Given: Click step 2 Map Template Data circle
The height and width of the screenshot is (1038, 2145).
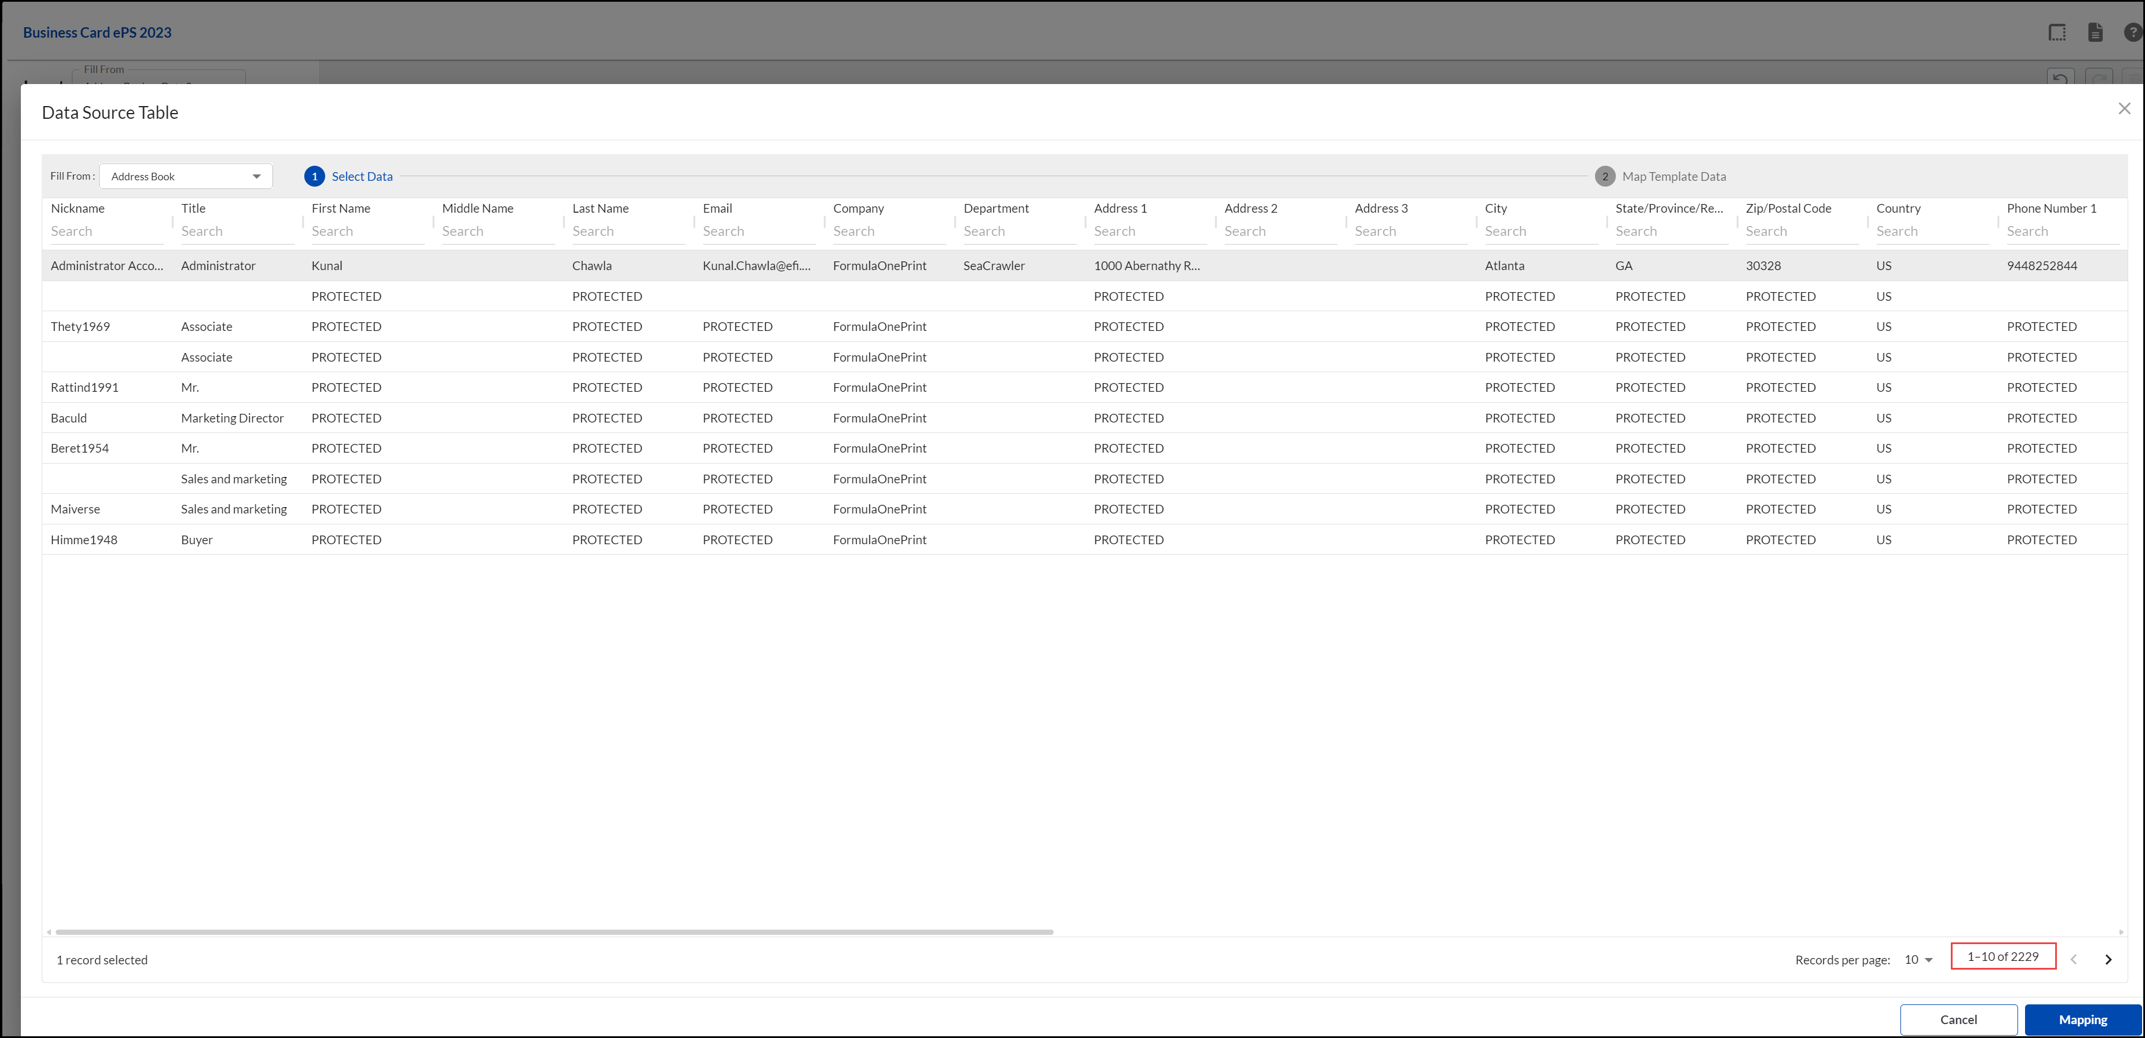Looking at the screenshot, I should pos(1605,176).
